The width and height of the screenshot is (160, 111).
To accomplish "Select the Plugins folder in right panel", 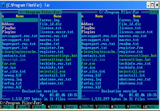I will click(88, 32).
